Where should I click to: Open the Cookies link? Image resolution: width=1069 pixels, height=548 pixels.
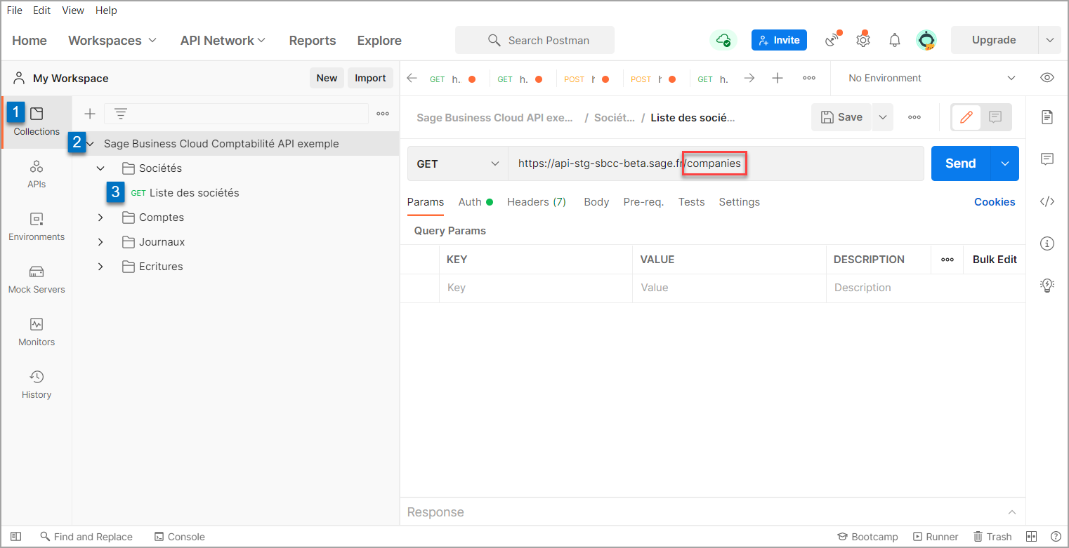click(x=995, y=202)
